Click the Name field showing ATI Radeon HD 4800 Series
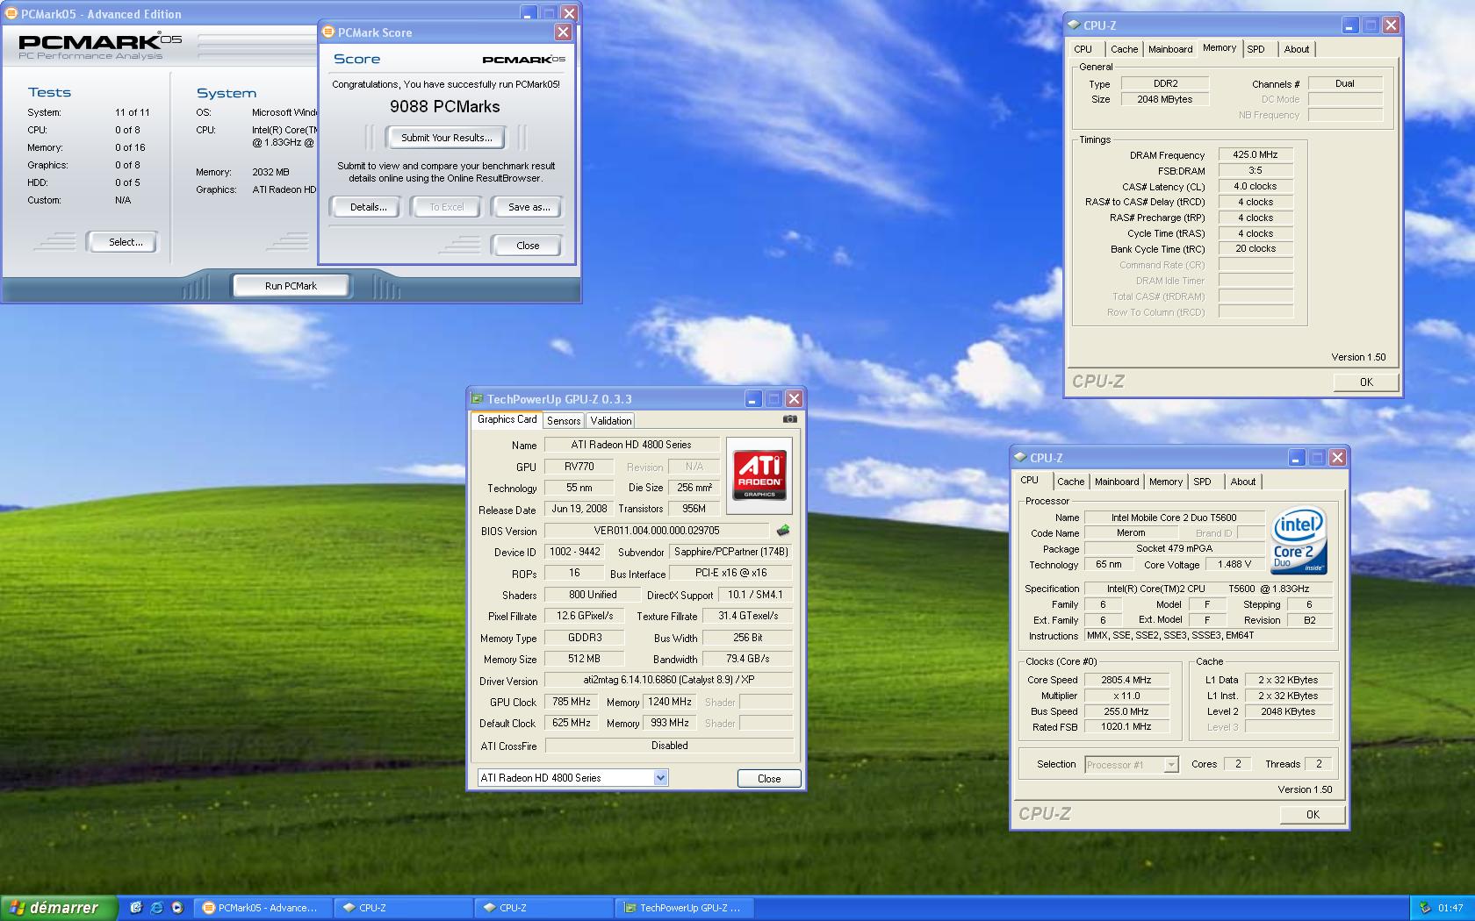1475x921 pixels. pos(631,446)
